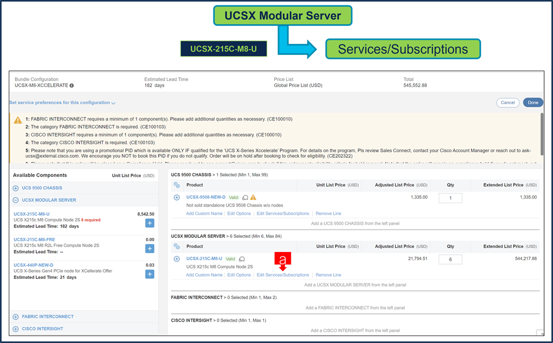Click the total value 545,552.88
The width and height of the screenshot is (553, 343).
(415, 85)
